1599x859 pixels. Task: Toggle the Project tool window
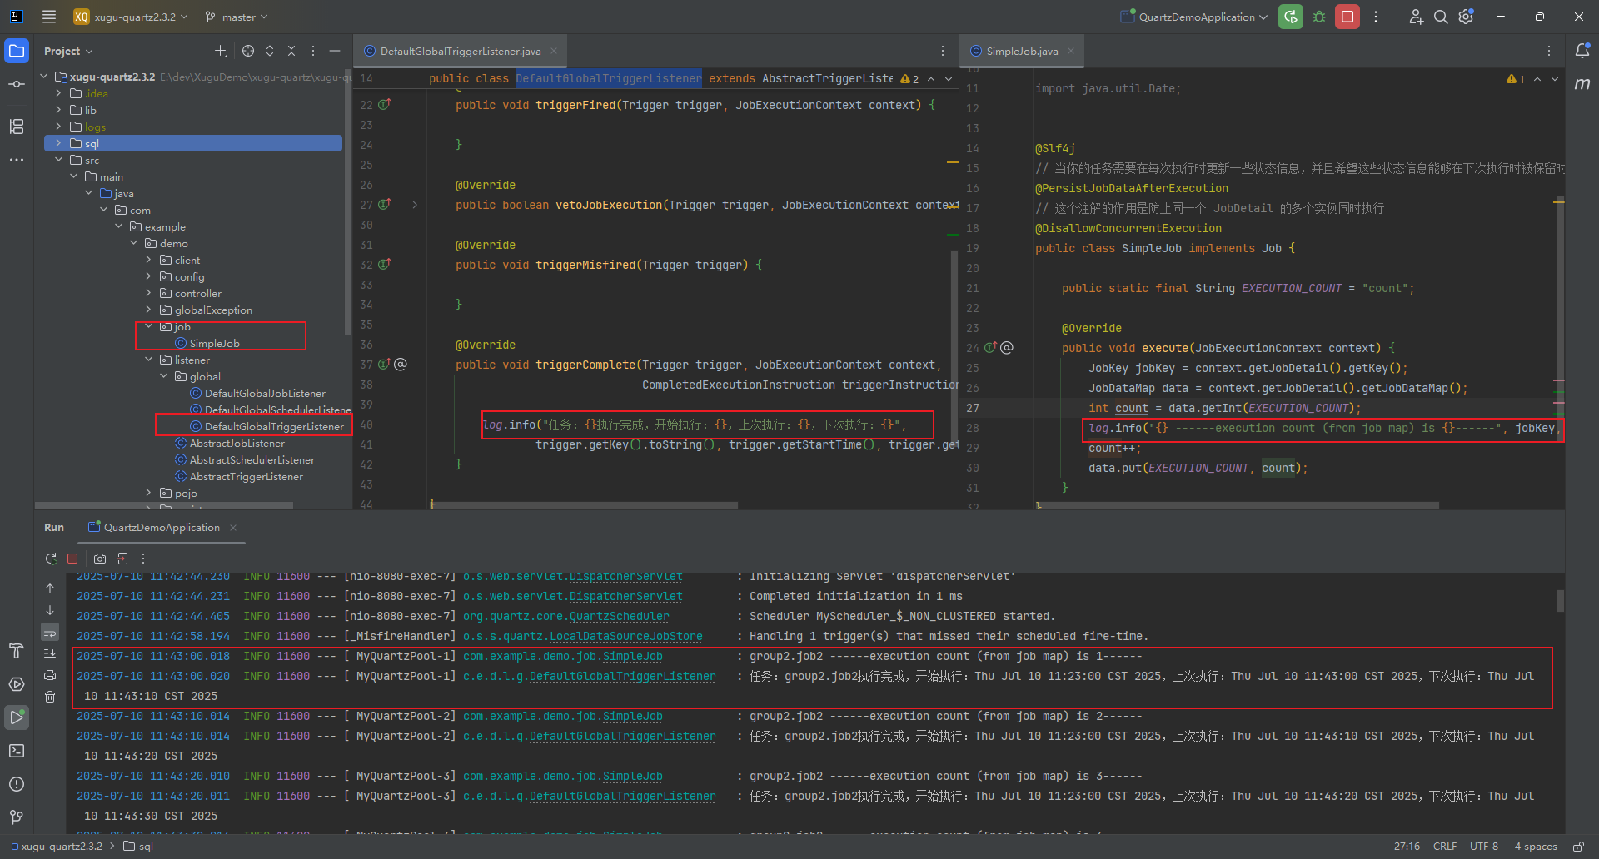[17, 51]
